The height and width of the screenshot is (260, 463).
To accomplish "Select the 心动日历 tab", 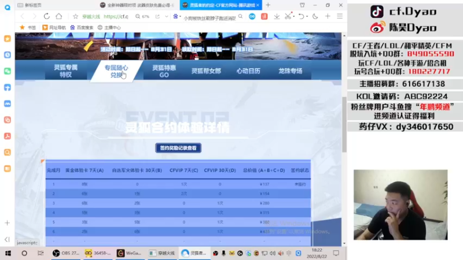I will pyautogui.click(x=248, y=70).
